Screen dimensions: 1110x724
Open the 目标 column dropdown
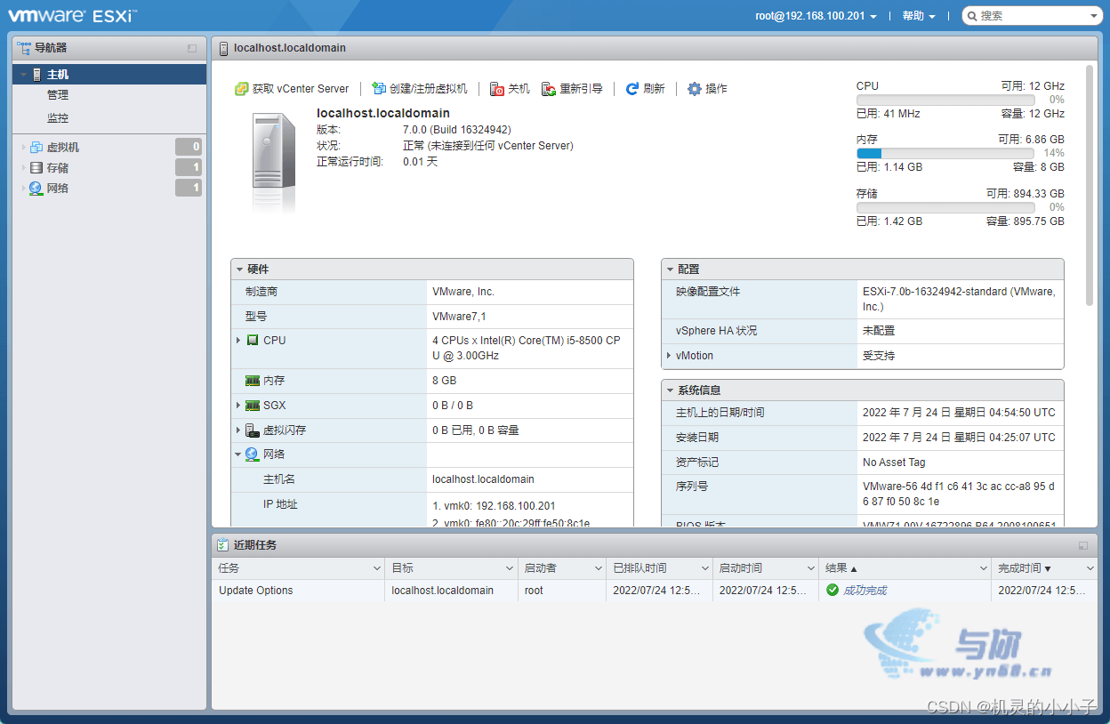point(510,568)
